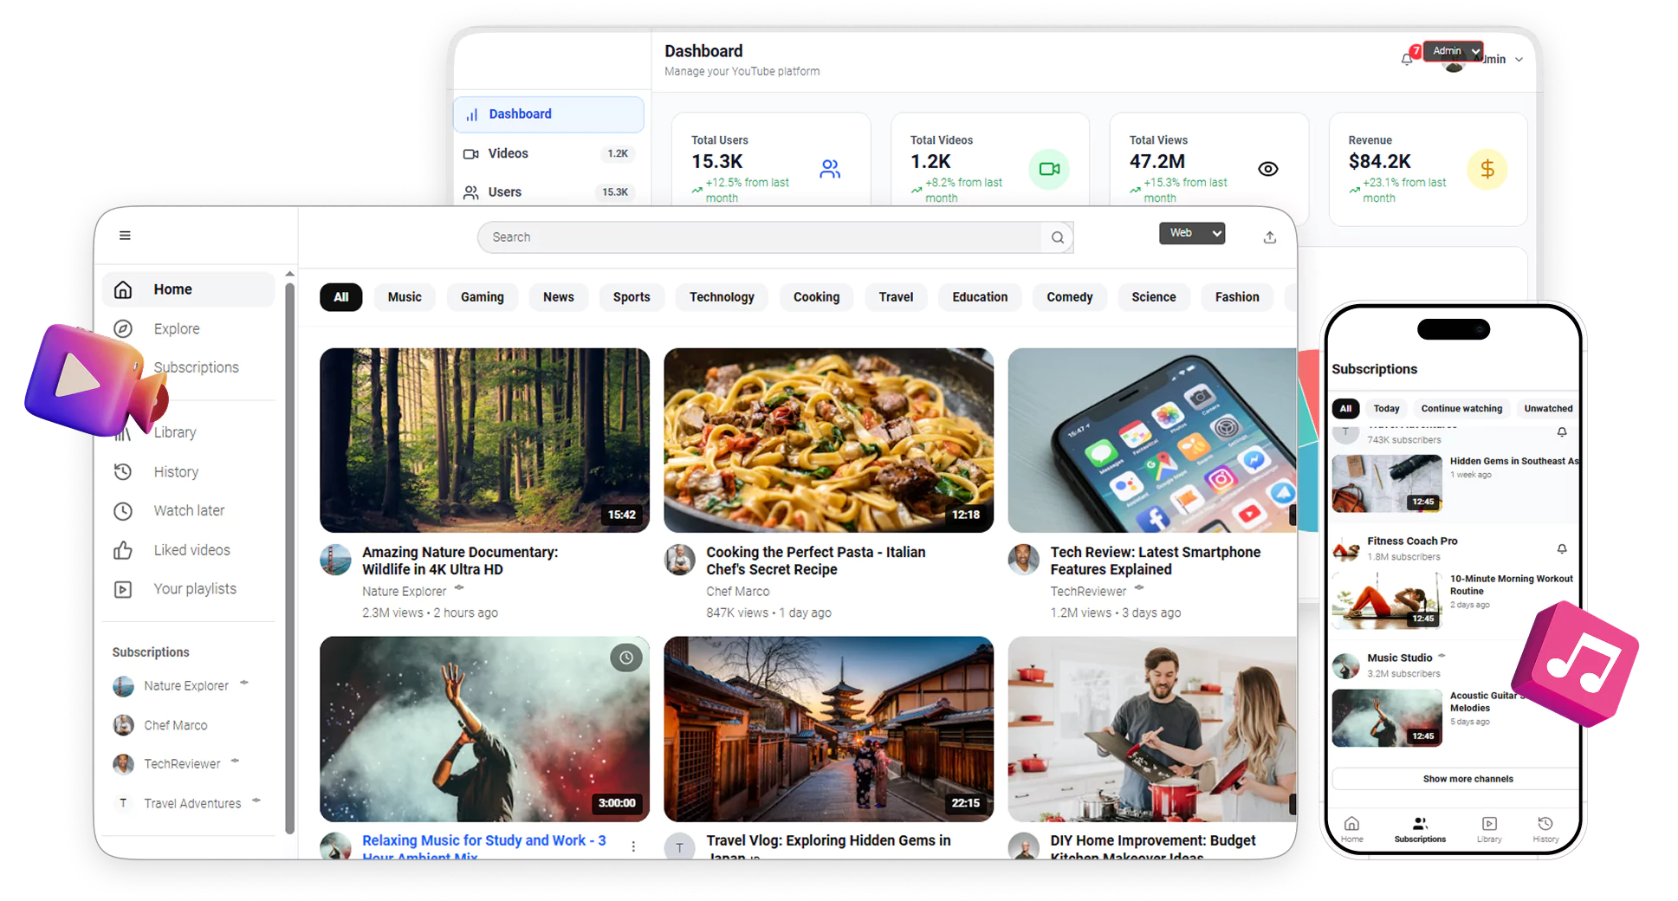Expand the admin profile chevron menu
Image resolution: width=1678 pixels, height=901 pixels.
click(1519, 60)
